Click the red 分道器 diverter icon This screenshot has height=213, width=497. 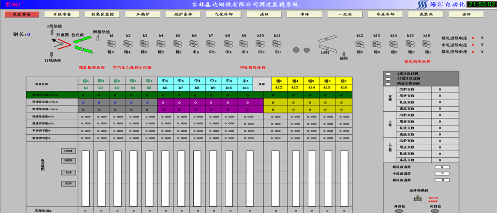pos(64,44)
